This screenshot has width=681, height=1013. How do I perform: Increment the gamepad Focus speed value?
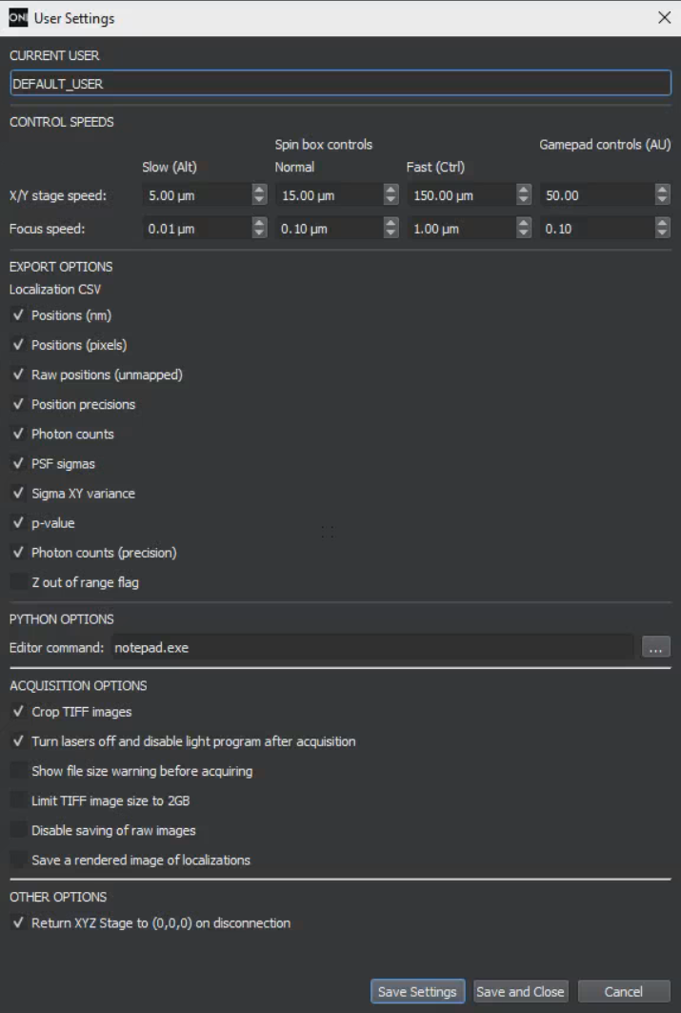[x=664, y=224]
